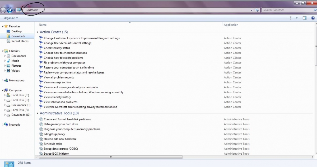Collapse the Favorites tree node
Image resolution: width=317 pixels, height=167 pixels.
click(x=3, y=26)
